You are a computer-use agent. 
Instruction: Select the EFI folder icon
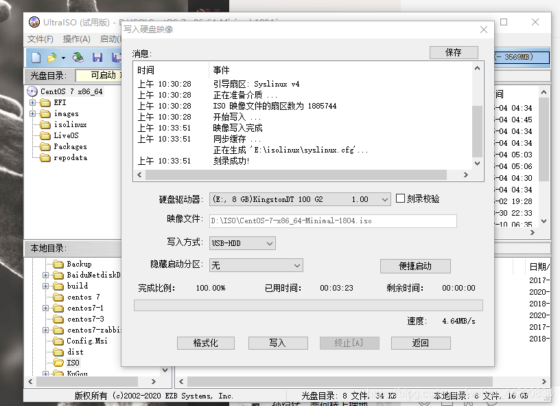click(45, 103)
